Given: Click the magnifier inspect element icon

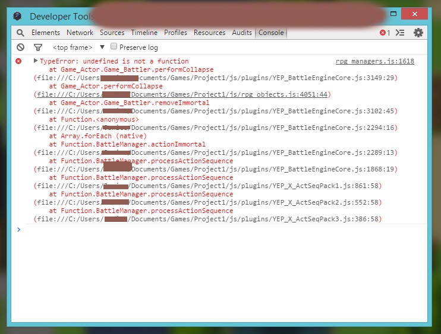Looking at the screenshot, I should tap(20, 33).
